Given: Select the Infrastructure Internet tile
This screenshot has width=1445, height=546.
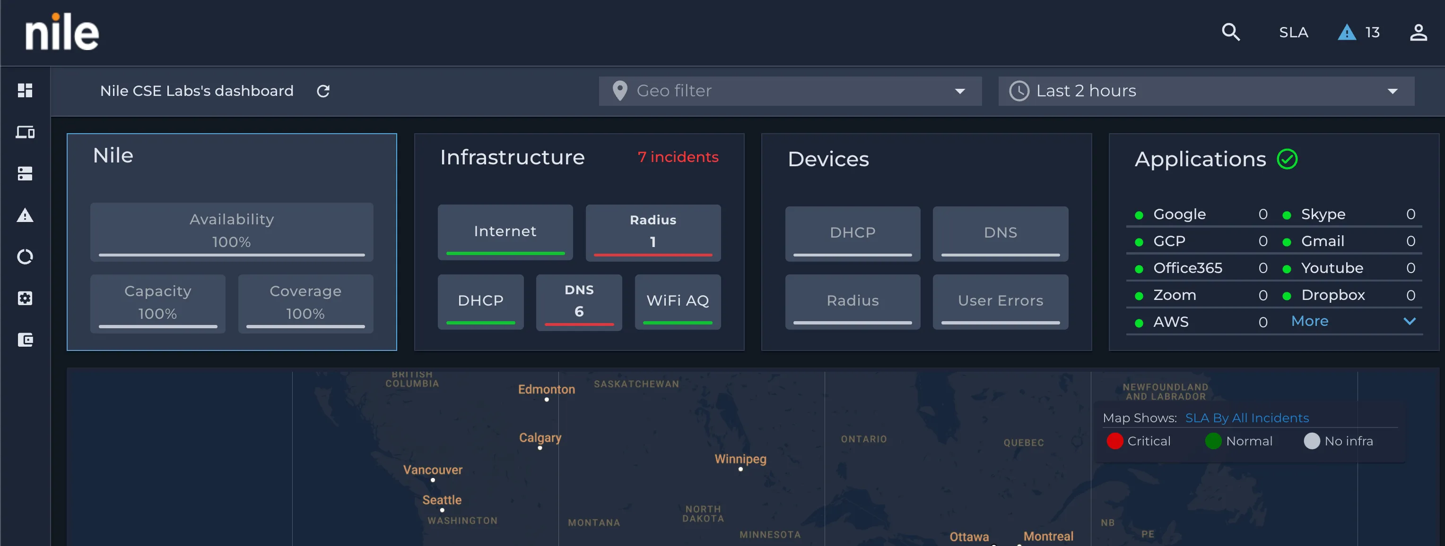Looking at the screenshot, I should click(505, 231).
